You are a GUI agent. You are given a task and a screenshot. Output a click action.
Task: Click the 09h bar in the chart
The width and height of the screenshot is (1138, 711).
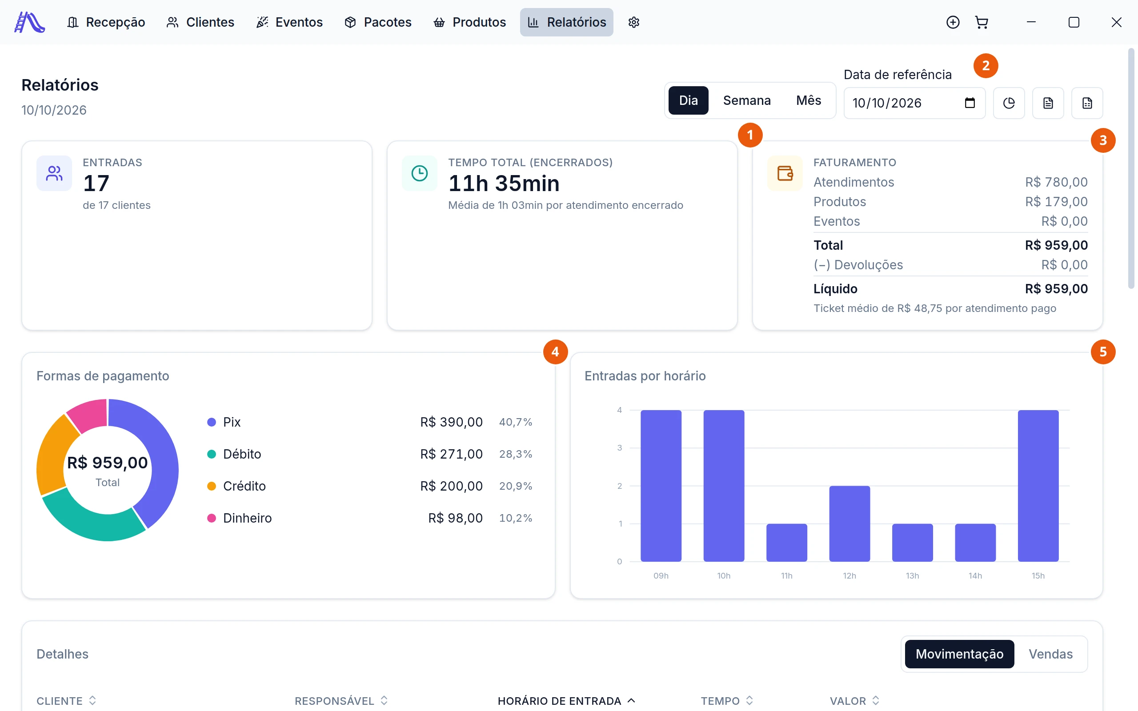(x=661, y=486)
